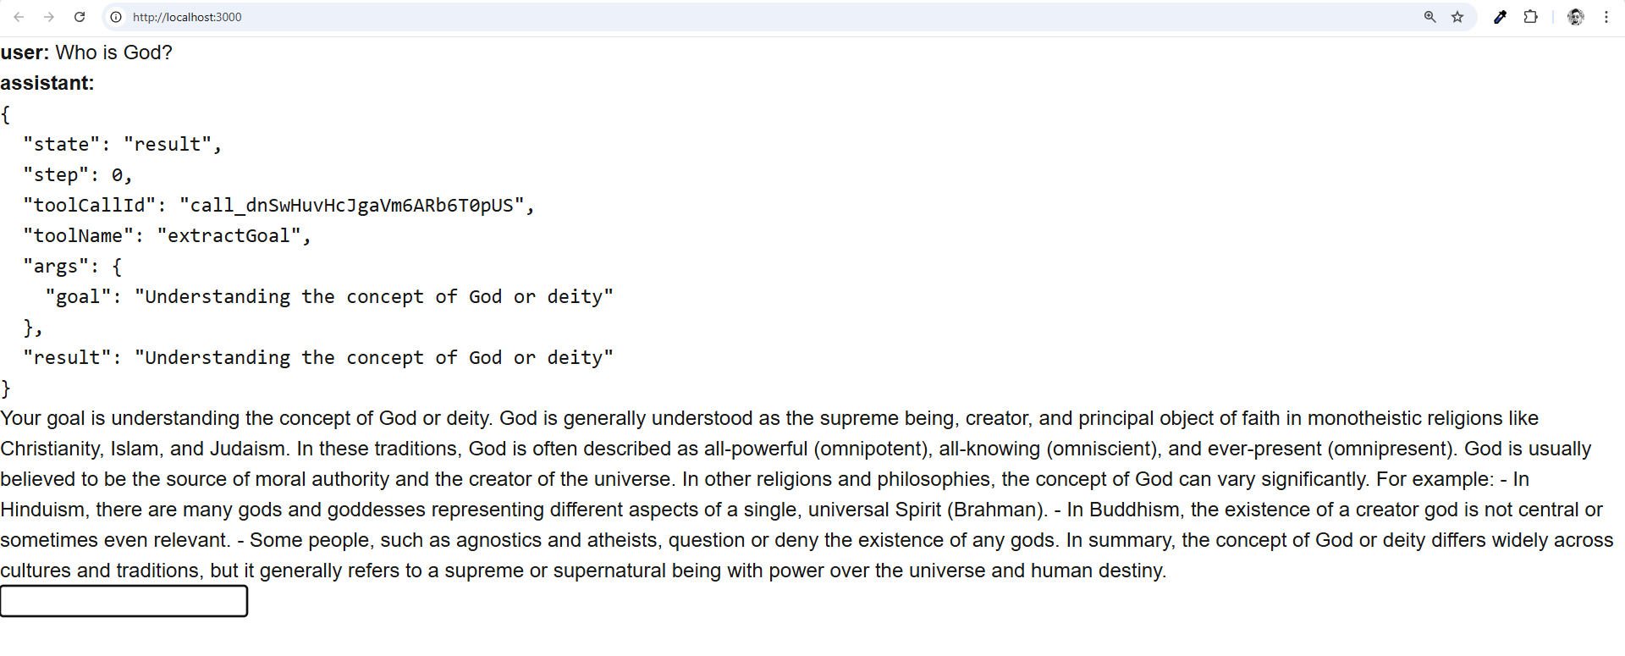The image size is (1625, 656).
Task: Open the zoom magnifier in address bar
Action: [1430, 17]
